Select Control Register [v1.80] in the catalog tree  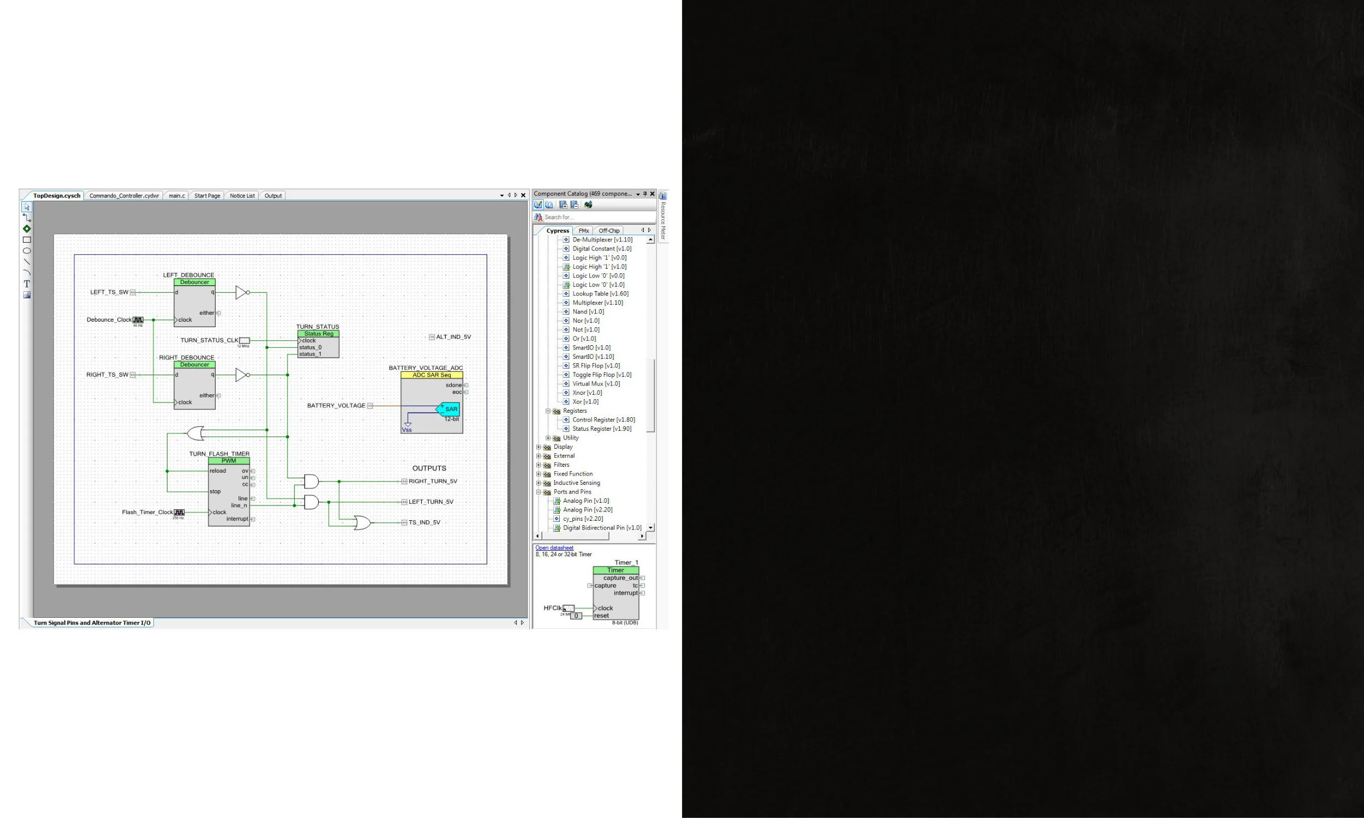(603, 419)
